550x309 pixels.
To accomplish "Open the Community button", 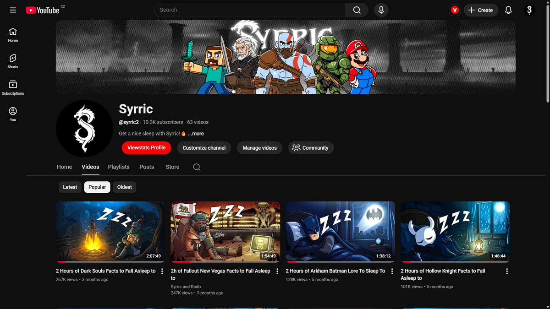I will 311,148.
